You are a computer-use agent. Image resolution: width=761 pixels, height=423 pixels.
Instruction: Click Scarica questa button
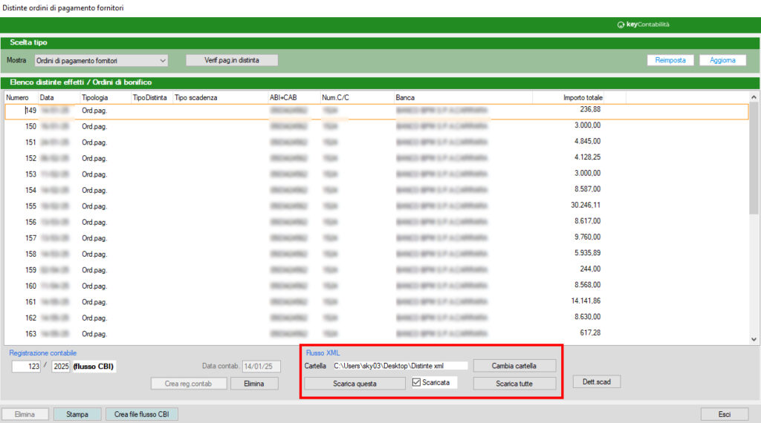pyautogui.click(x=354, y=384)
